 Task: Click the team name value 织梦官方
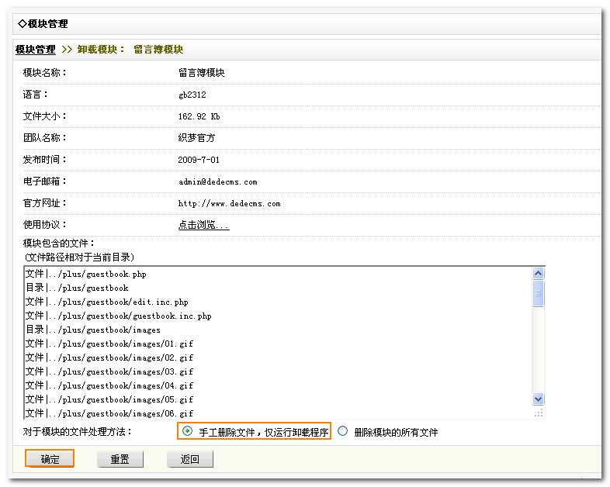tap(196, 138)
